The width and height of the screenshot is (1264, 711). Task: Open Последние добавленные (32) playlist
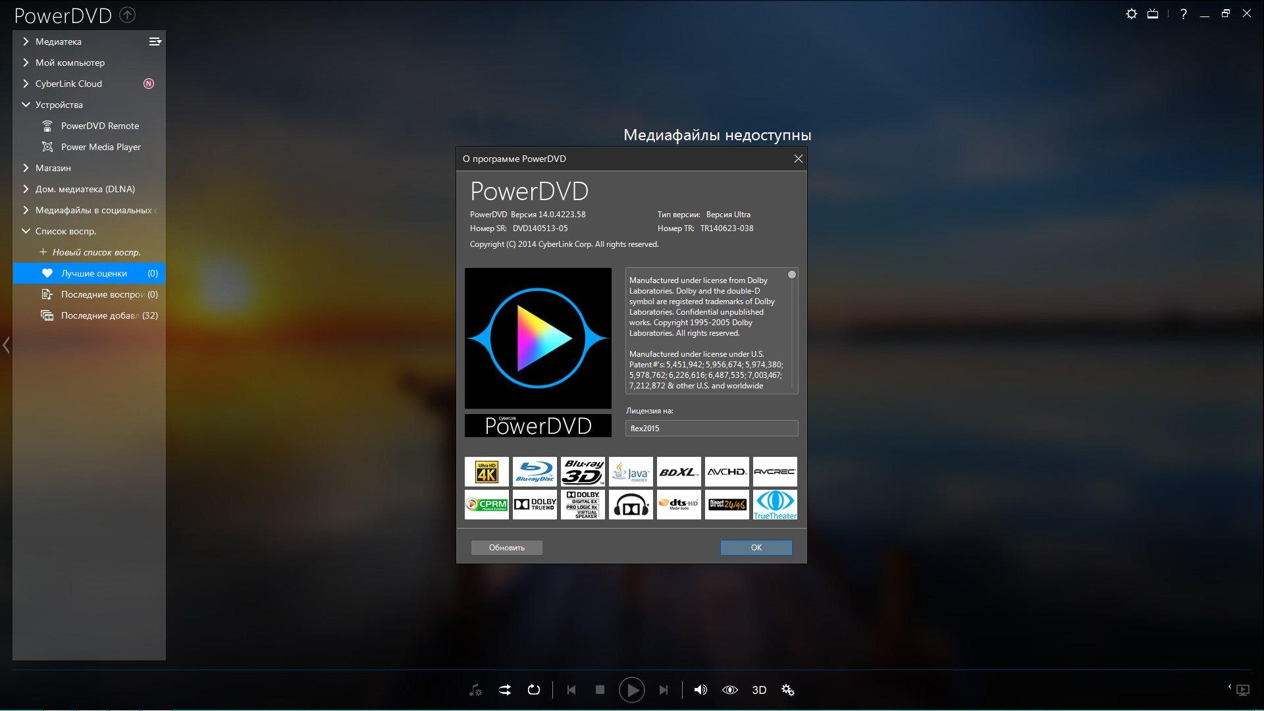[x=89, y=315]
